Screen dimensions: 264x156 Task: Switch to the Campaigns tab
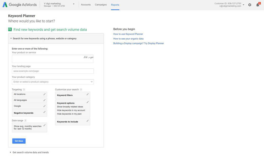click(x=101, y=4)
